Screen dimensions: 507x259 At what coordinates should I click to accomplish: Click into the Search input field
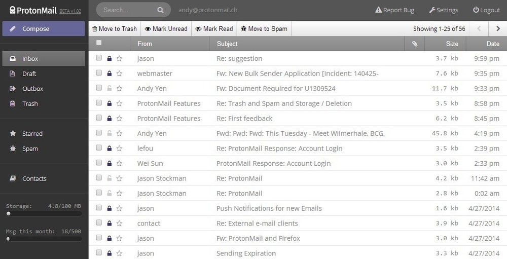[x=127, y=10]
